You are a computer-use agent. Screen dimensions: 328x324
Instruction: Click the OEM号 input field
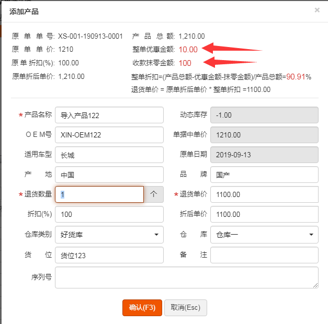109,135
